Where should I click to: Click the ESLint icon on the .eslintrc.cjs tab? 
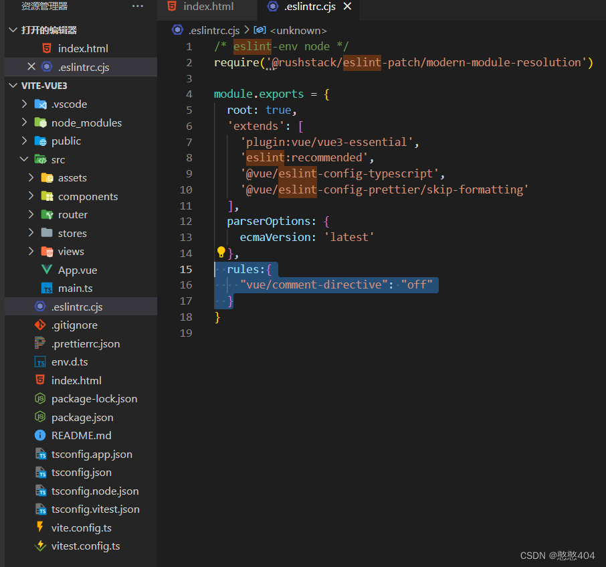pyautogui.click(x=272, y=7)
